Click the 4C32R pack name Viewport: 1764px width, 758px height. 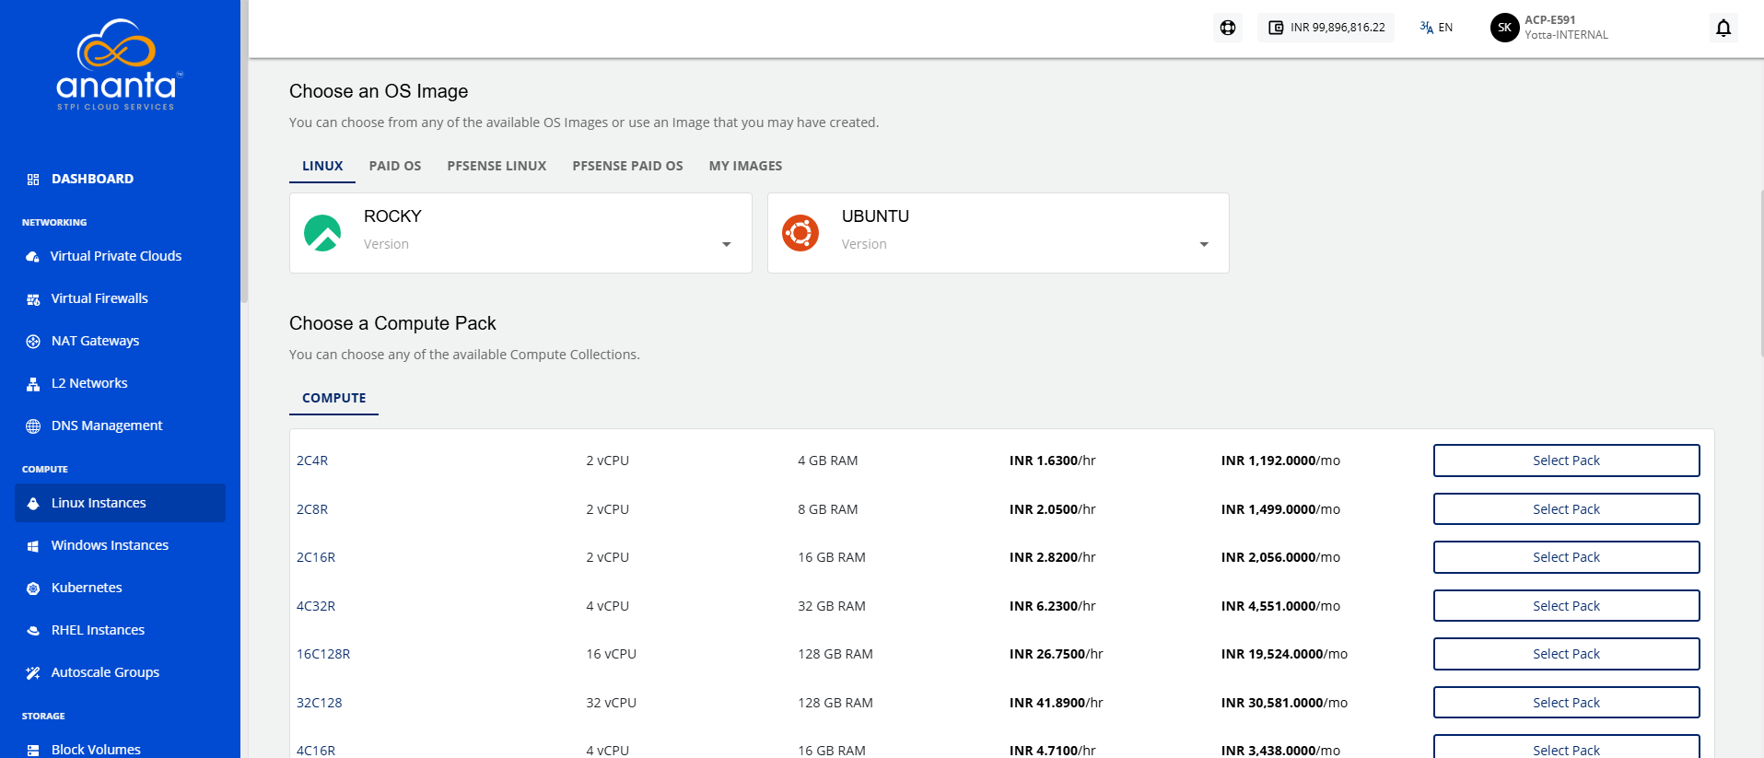(x=316, y=606)
